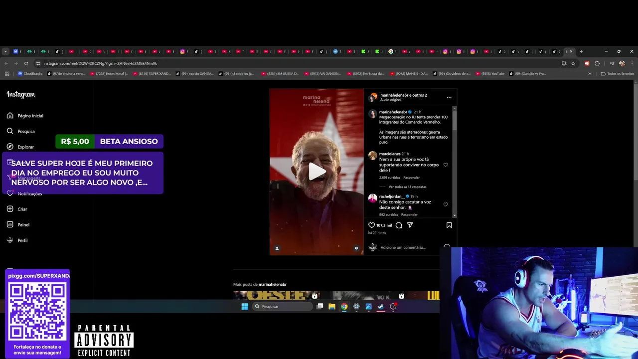Click the comment bubble icon
638x359 pixels.
pos(399,225)
